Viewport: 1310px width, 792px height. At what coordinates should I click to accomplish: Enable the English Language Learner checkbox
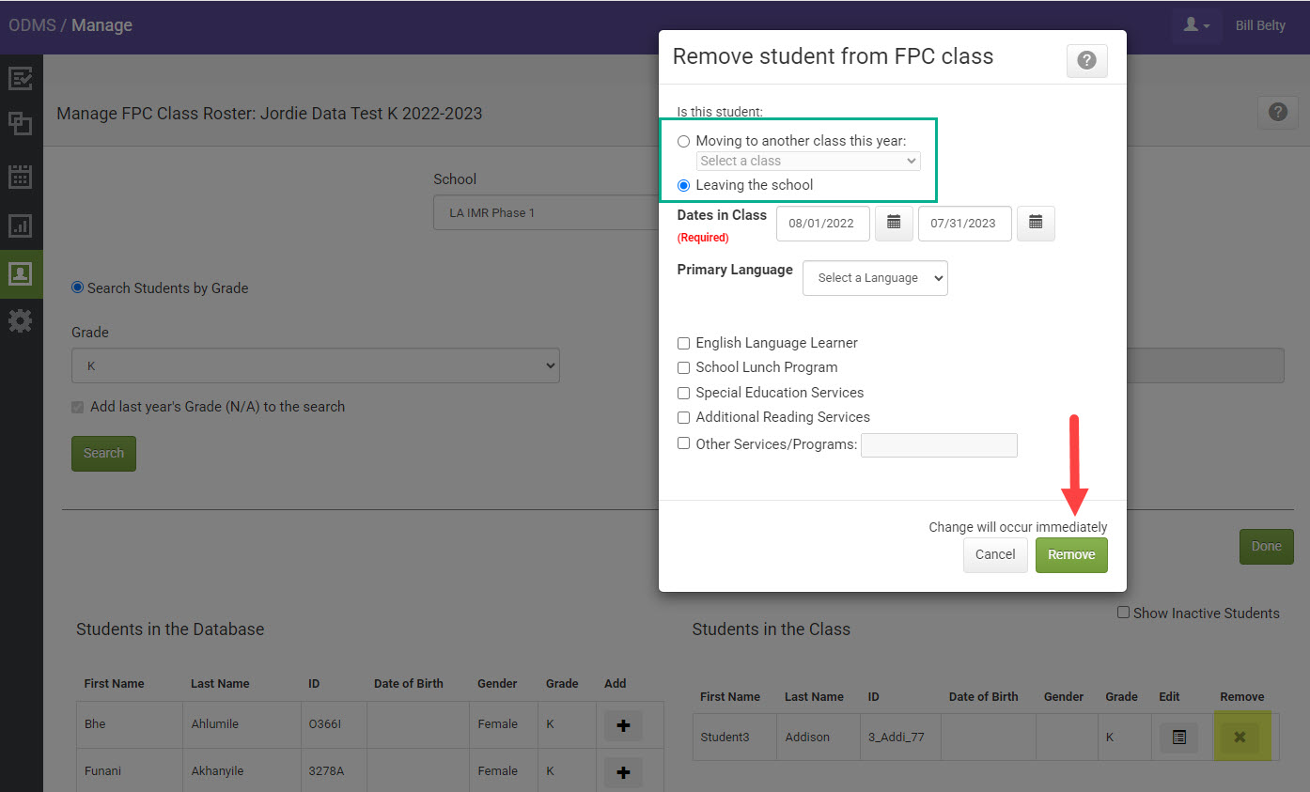point(683,343)
